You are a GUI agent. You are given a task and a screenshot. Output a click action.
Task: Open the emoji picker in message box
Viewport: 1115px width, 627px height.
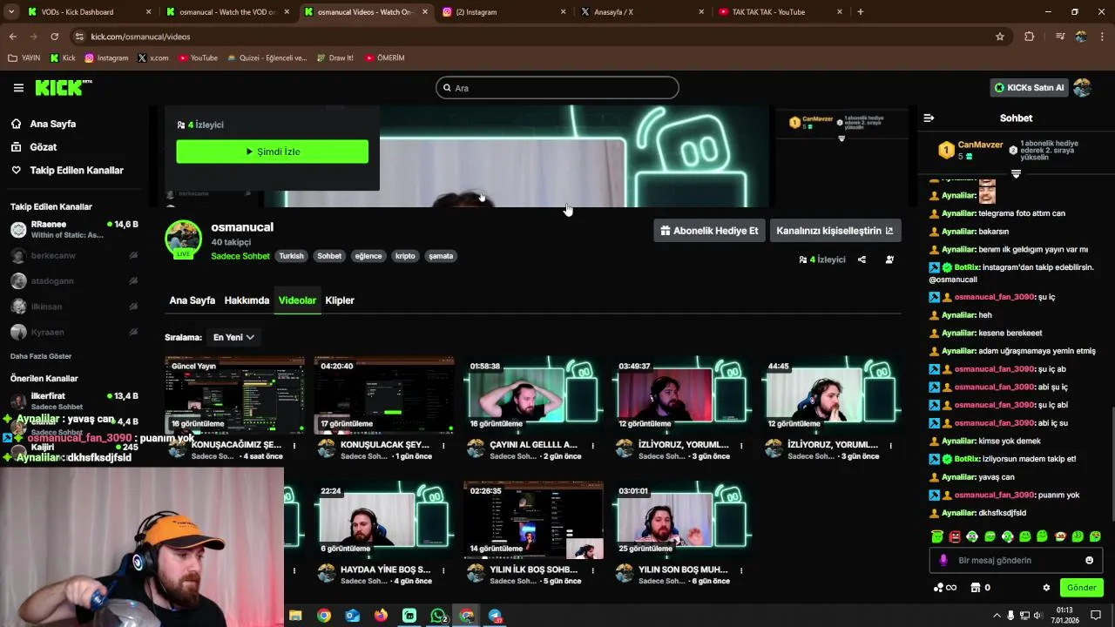pyautogui.click(x=1089, y=560)
